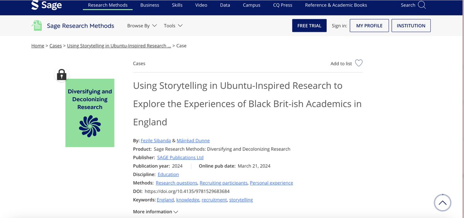Screen dimensions: 464x218
Task: Click the Sage Research Methods site title
Action: [x=80, y=25]
